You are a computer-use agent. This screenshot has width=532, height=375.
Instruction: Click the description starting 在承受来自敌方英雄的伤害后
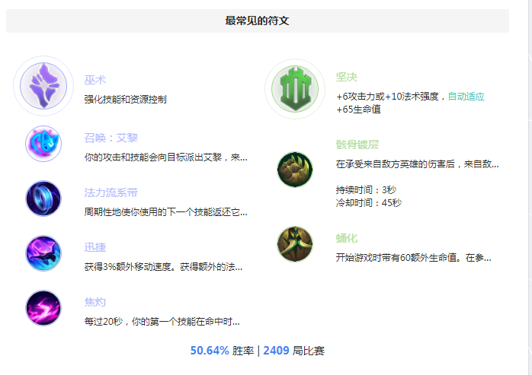click(418, 164)
